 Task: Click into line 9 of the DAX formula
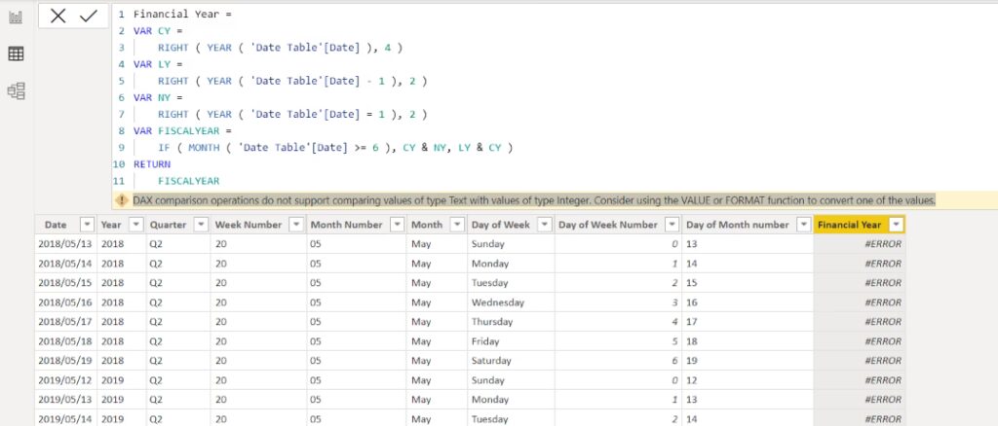point(331,147)
